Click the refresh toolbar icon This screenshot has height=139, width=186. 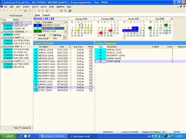coord(20,11)
